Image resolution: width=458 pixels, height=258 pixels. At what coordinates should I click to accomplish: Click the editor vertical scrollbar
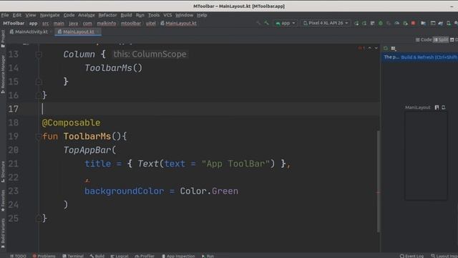point(379,181)
